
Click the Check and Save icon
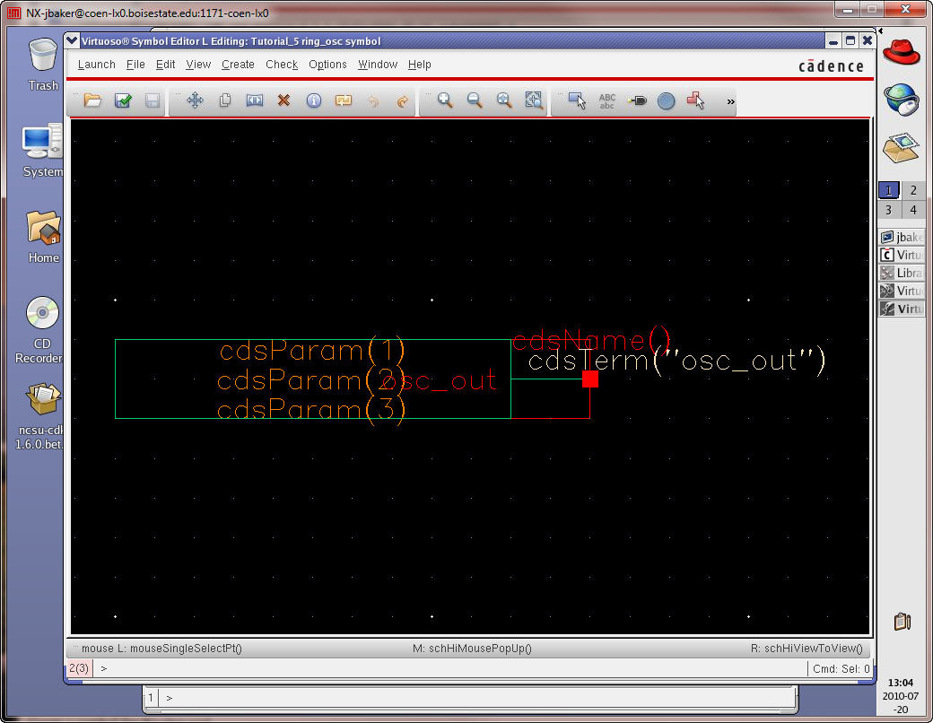[x=123, y=100]
